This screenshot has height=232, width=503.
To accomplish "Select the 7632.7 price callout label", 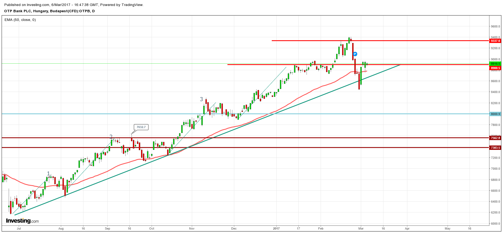I will coord(141,127).
